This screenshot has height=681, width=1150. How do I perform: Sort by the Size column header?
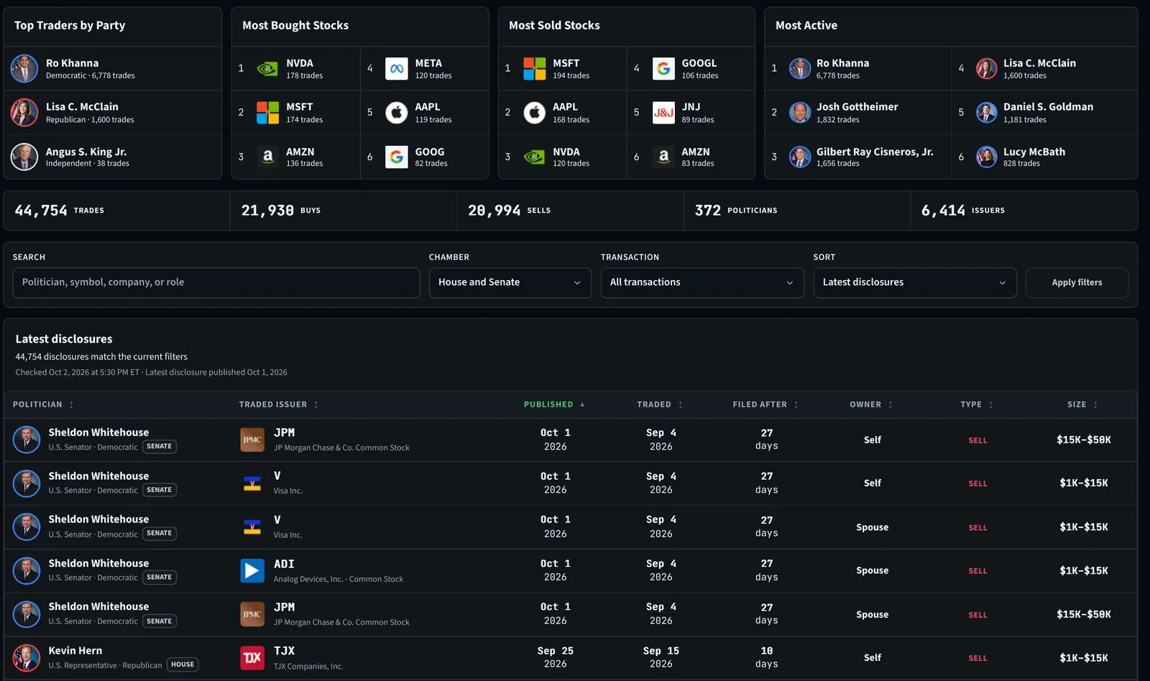[1082, 405]
